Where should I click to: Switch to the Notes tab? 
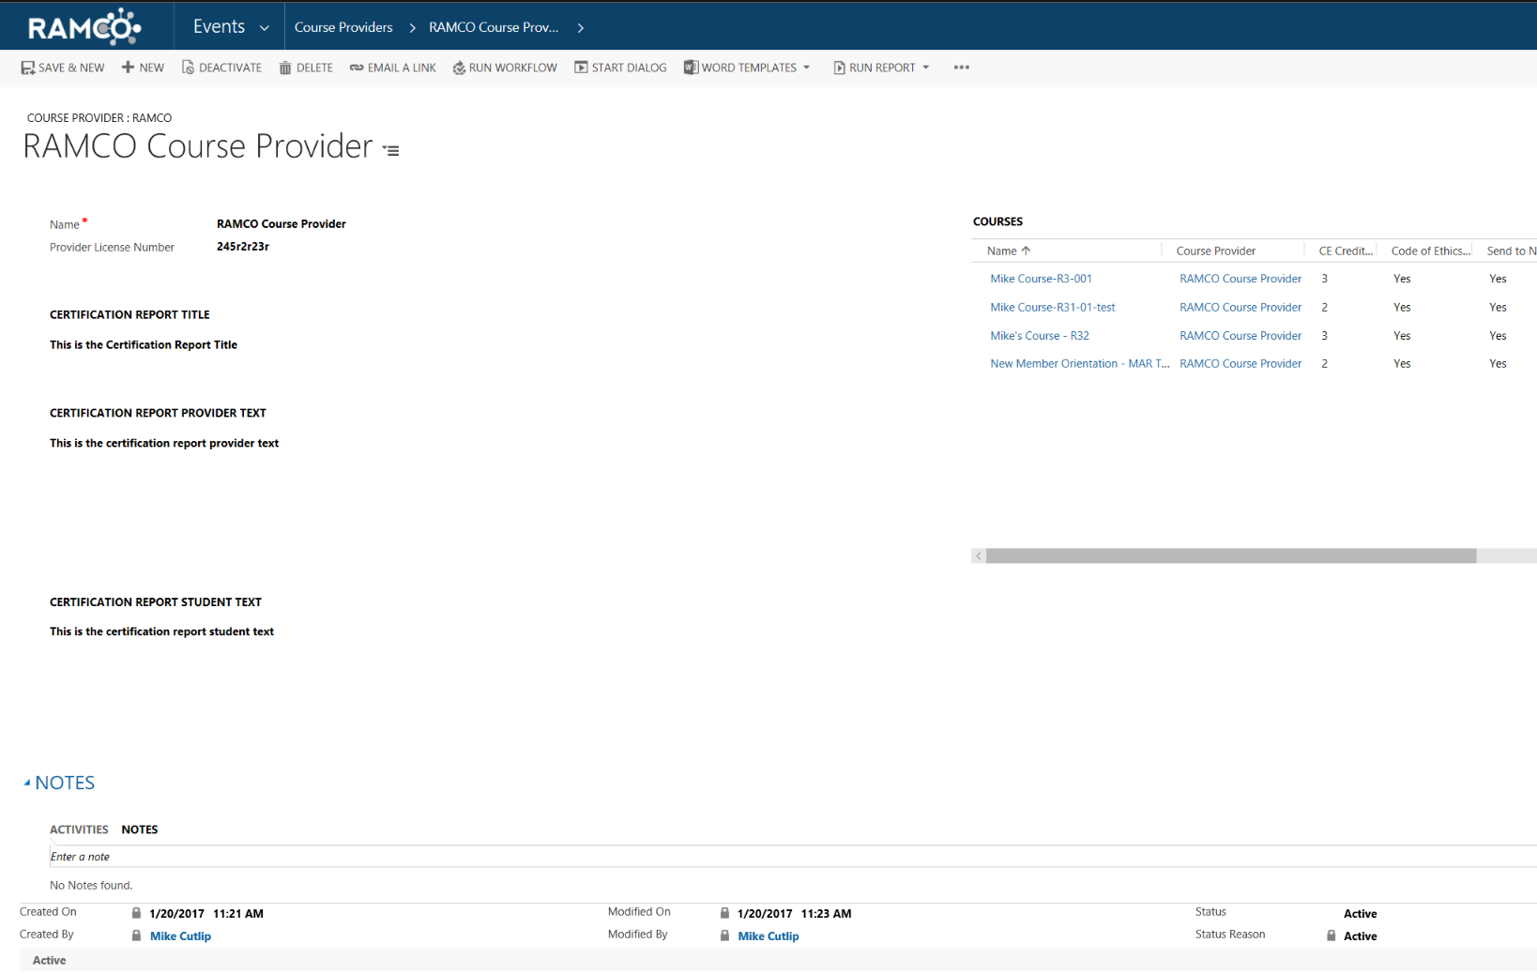coord(140,829)
